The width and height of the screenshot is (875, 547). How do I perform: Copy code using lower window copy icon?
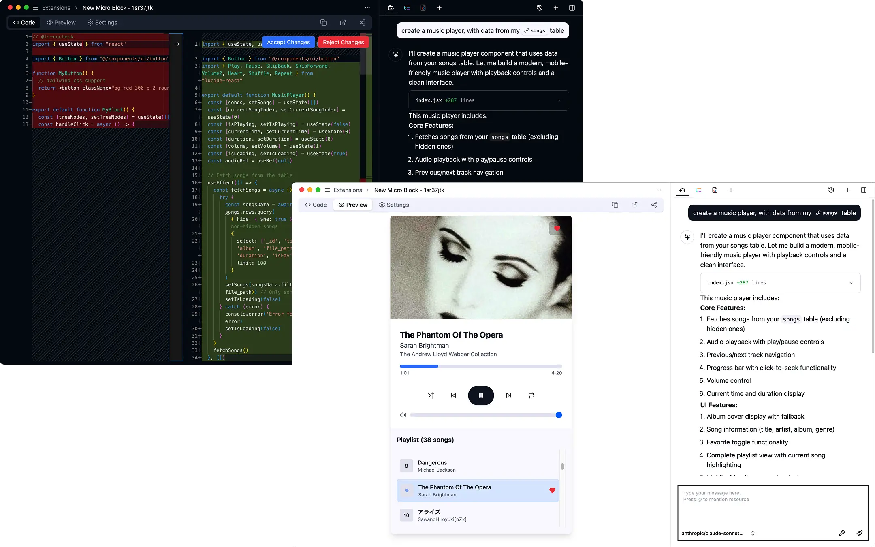pyautogui.click(x=615, y=205)
